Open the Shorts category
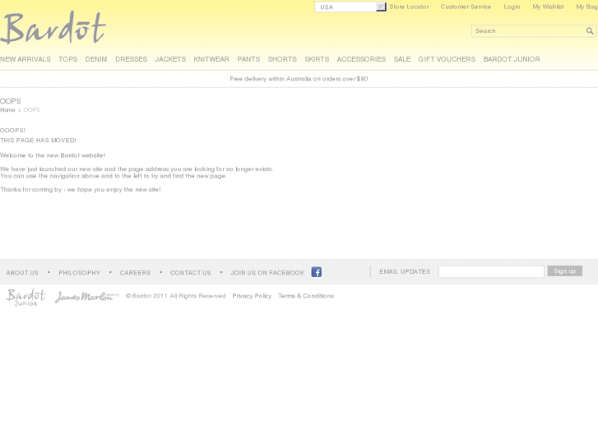The image size is (598, 448). 282,59
